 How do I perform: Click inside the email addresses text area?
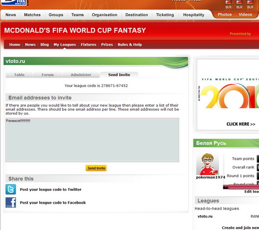coord(92,140)
